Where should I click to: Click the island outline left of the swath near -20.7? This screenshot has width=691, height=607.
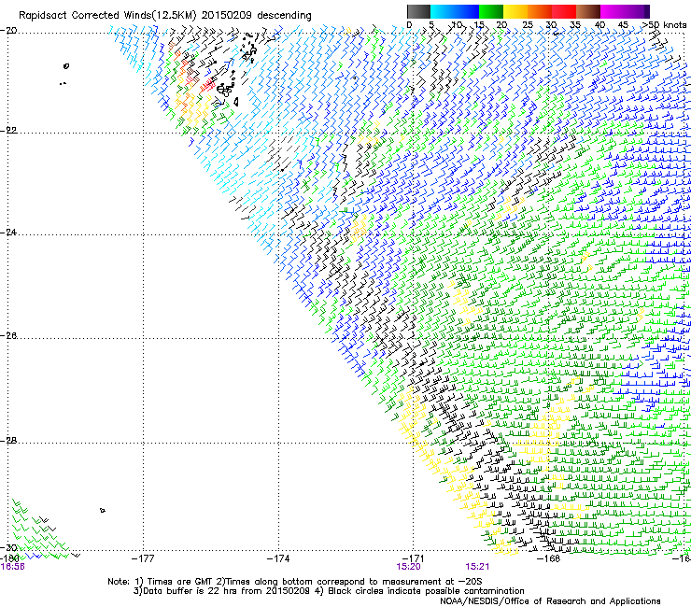point(66,66)
